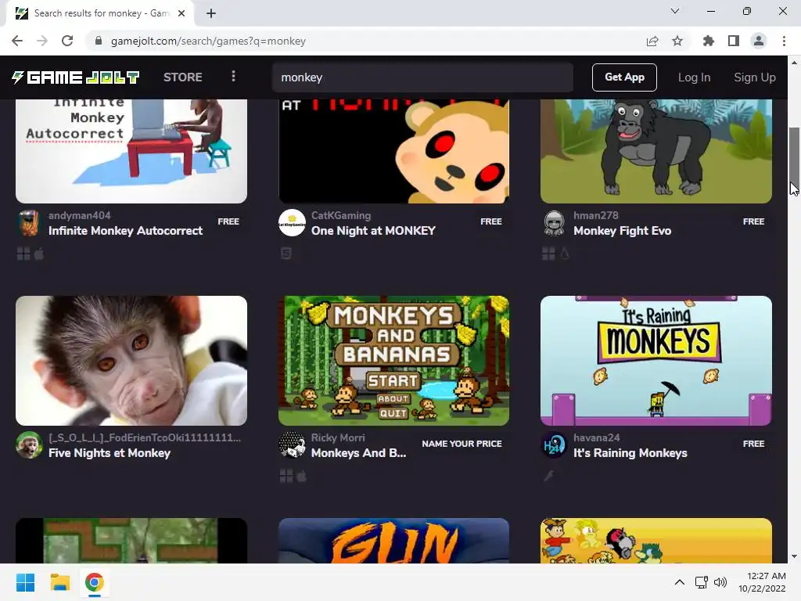Open Chrome three-dot menu
Image resolution: width=801 pixels, height=601 pixels.
(784, 41)
